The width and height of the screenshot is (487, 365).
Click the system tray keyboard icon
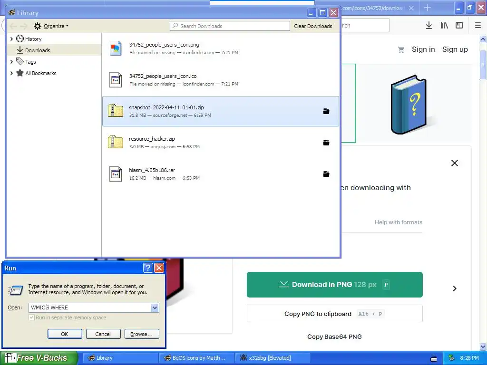coord(434,358)
